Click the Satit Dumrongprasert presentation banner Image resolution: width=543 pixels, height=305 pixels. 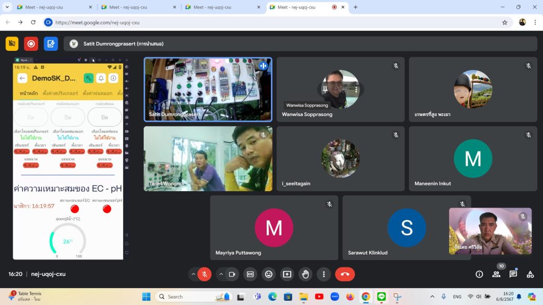point(301,43)
